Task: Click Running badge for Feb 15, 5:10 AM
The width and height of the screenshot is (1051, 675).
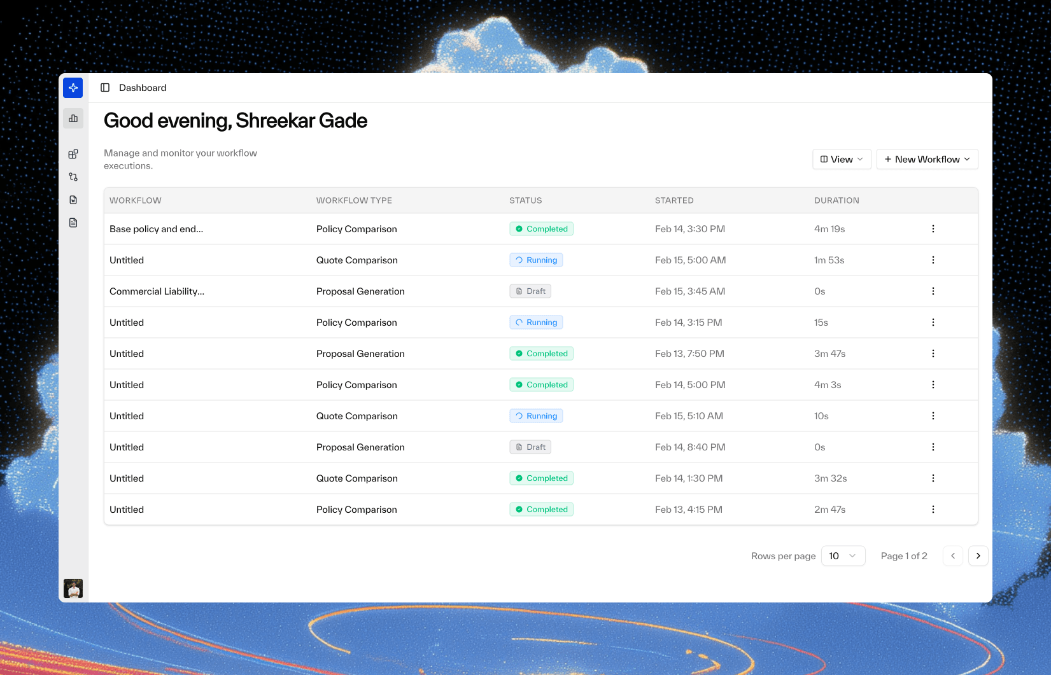Action: [x=537, y=416]
